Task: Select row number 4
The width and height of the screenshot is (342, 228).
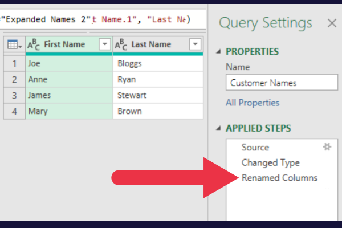Action: pyautogui.click(x=14, y=111)
